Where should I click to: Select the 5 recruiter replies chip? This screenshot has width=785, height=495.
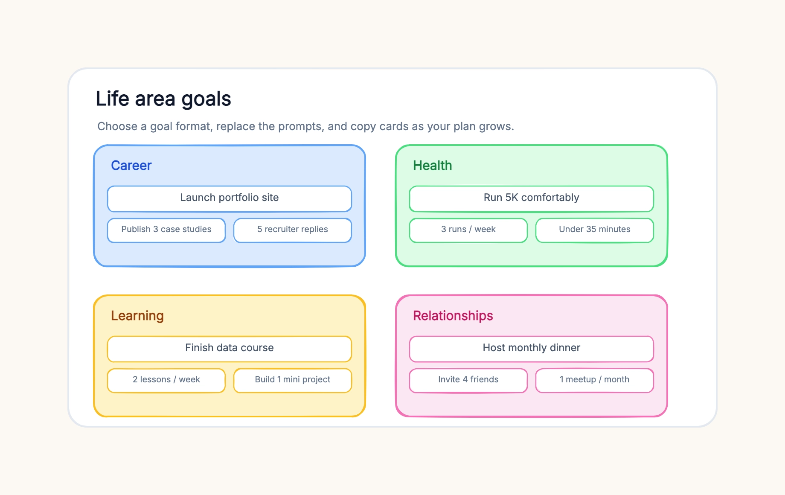pyautogui.click(x=293, y=230)
